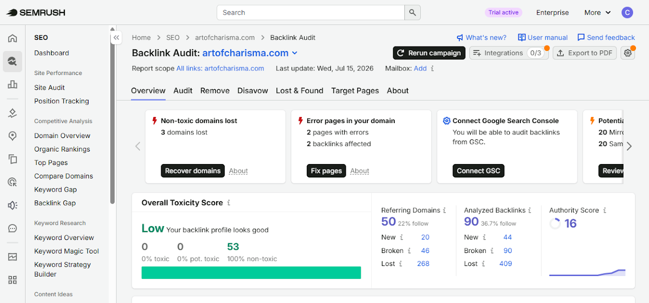Open Site Audit in sidebar
The image size is (649, 303).
pyautogui.click(x=50, y=87)
